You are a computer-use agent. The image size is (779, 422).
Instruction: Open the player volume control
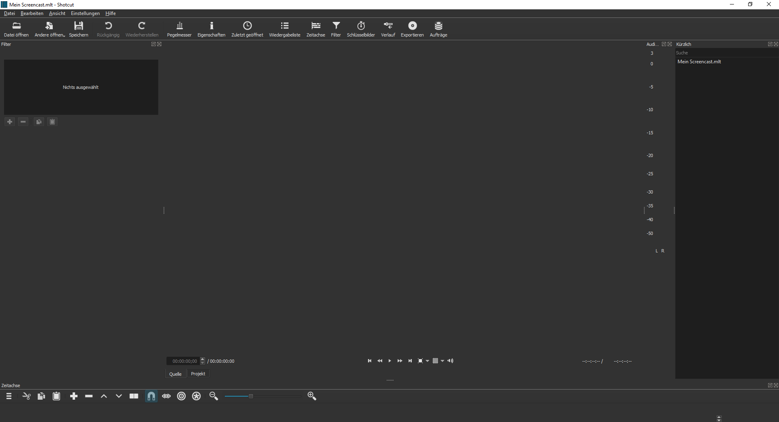450,361
